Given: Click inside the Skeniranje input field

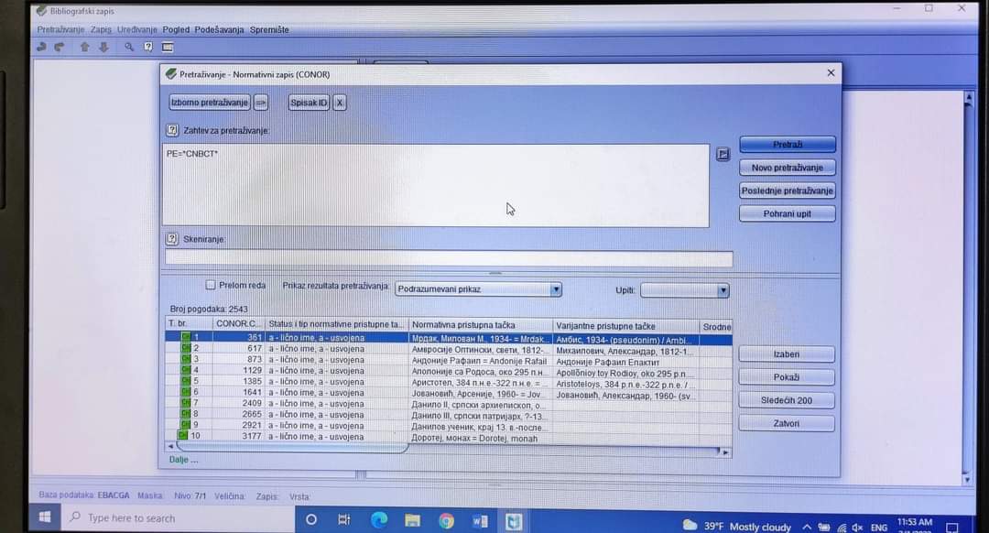Looking at the screenshot, I should pyautogui.click(x=449, y=259).
